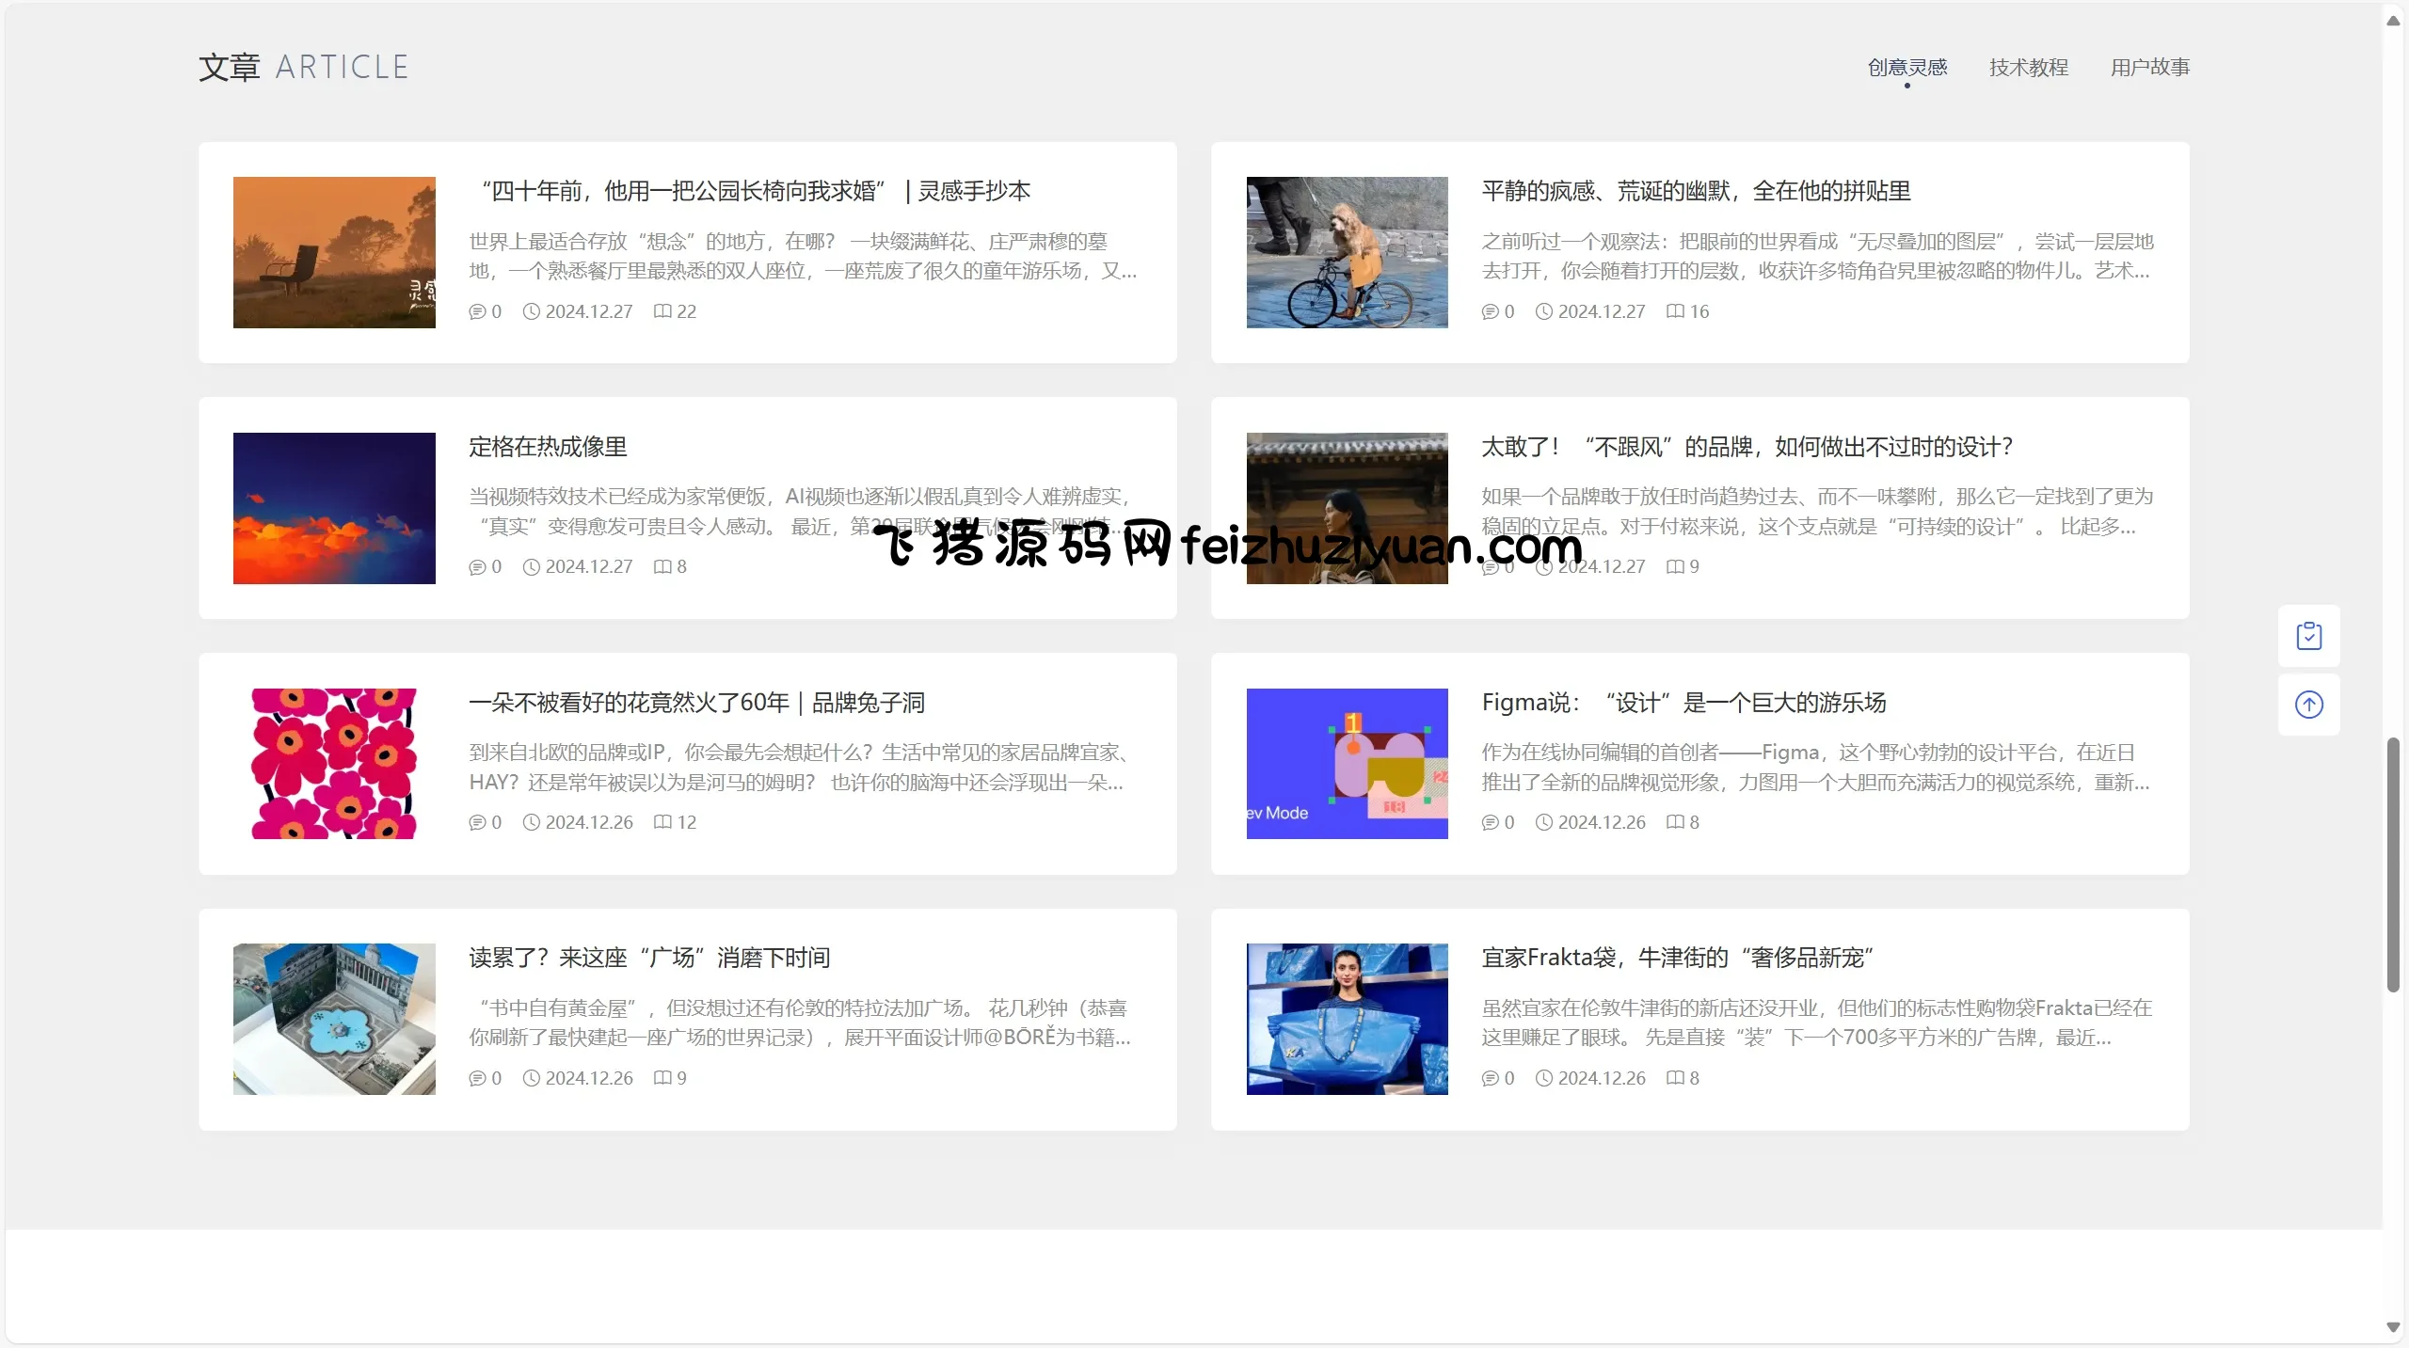
Task: Click comment icon on IKEA Frakta article
Action: click(x=1490, y=1078)
